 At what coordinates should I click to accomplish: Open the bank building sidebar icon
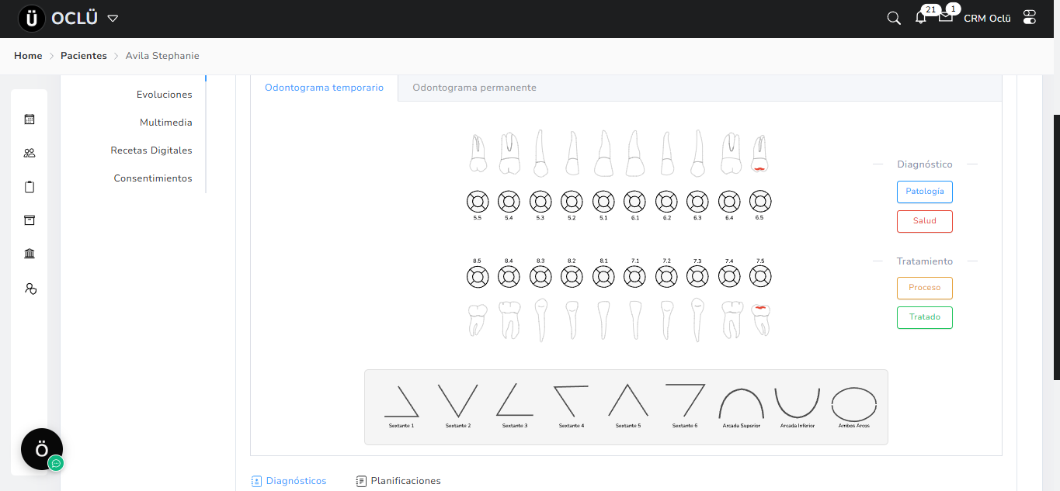(30, 254)
